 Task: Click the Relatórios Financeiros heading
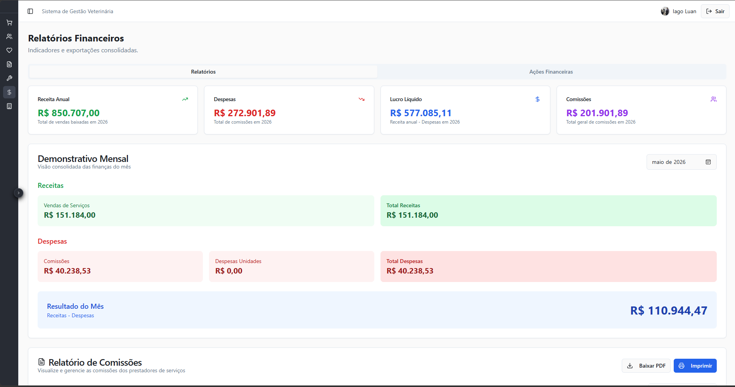pyautogui.click(x=76, y=38)
